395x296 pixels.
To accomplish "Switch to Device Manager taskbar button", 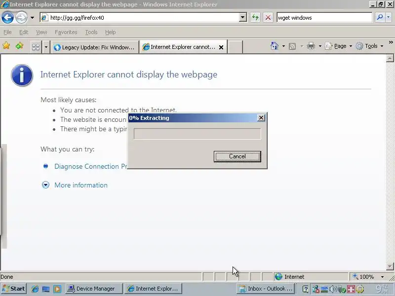I will [x=94, y=289].
